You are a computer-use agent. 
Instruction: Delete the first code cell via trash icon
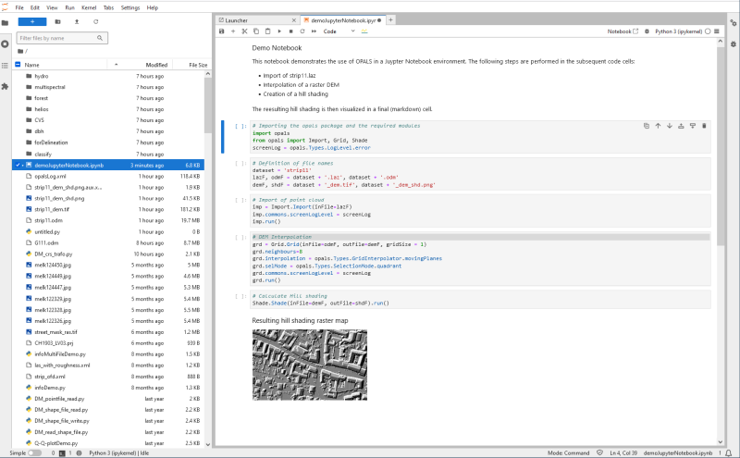pyautogui.click(x=704, y=125)
